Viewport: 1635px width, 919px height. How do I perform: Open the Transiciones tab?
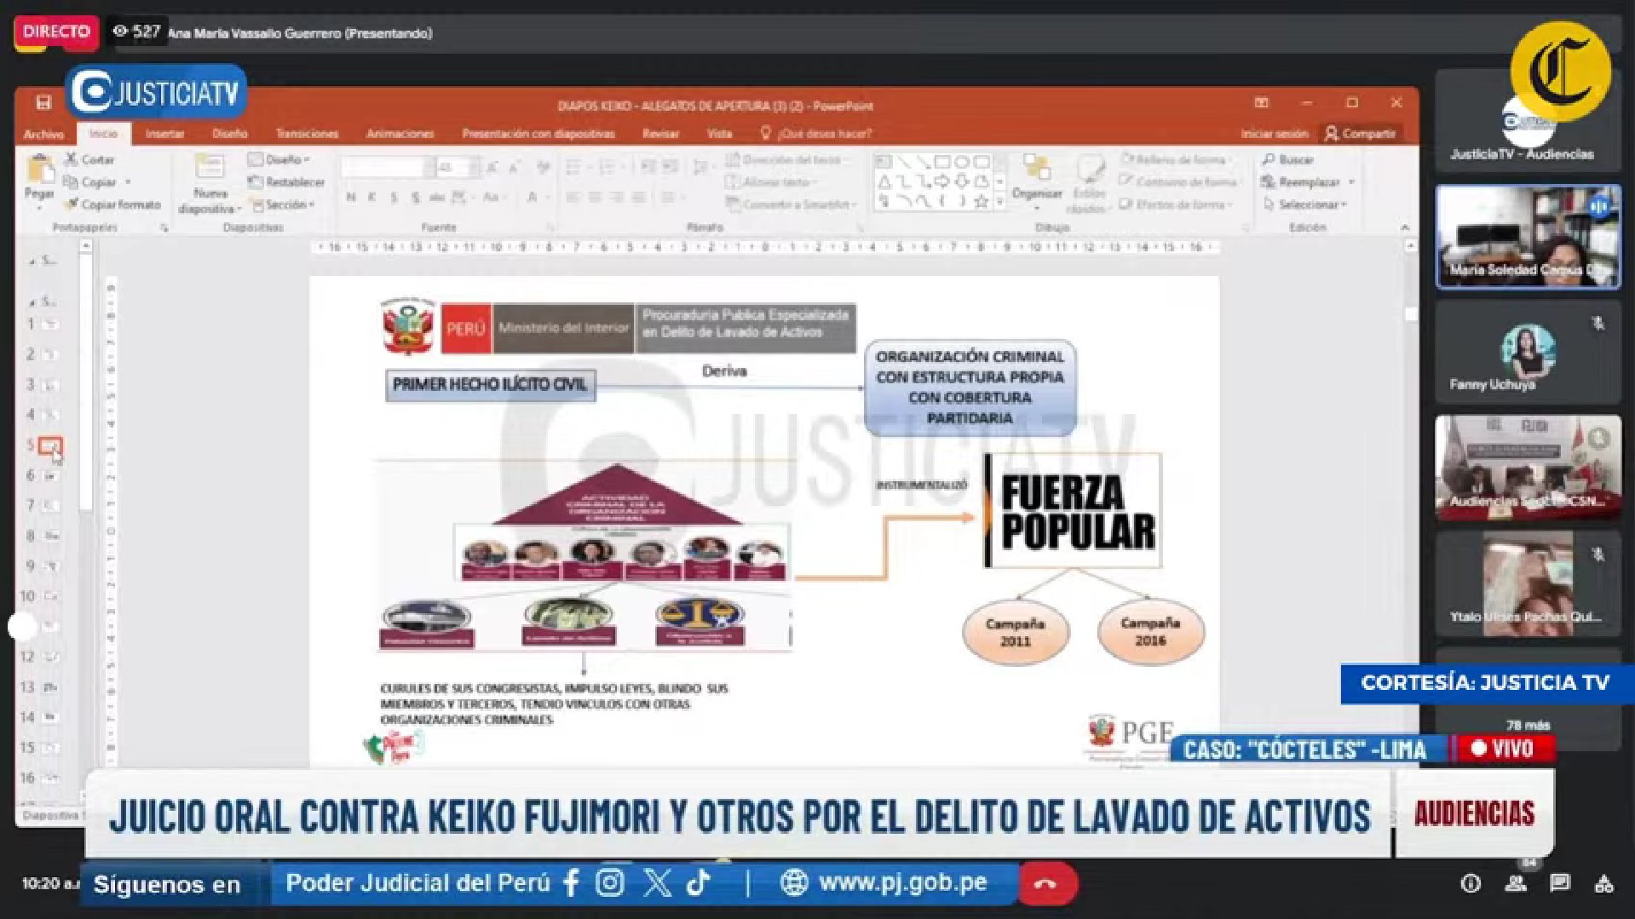[x=307, y=134]
